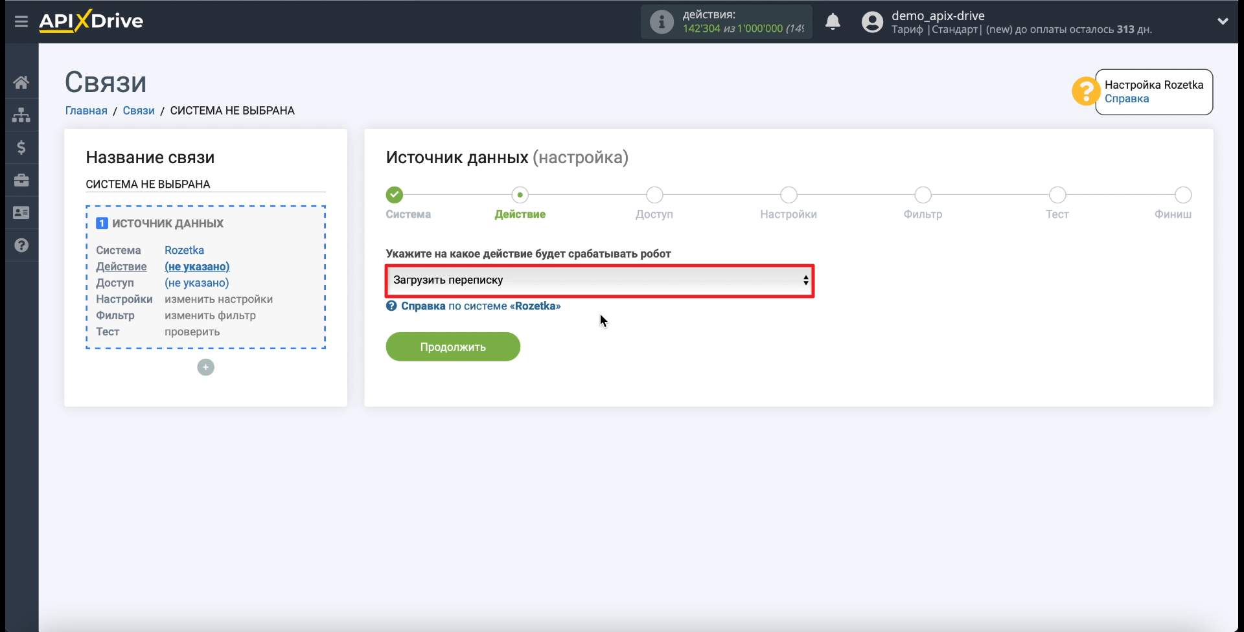Click the Продолжить button
Screen dimensions: 1244x632
click(x=453, y=347)
